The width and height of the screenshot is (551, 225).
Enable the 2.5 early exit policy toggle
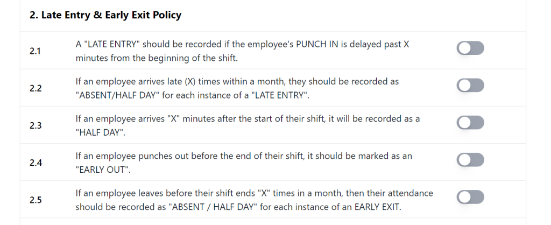coord(470,197)
